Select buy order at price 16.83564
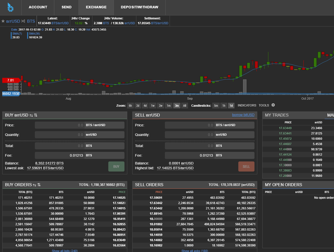The image size is (334, 252). tap(65, 245)
